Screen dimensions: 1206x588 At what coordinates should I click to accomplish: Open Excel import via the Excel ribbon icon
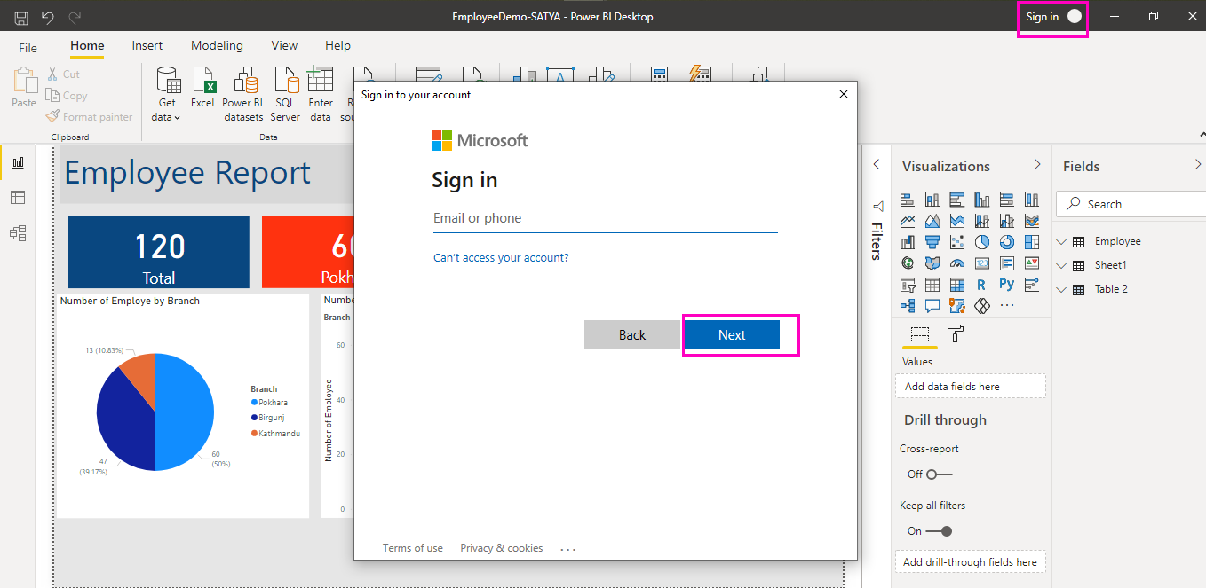pyautogui.click(x=202, y=90)
